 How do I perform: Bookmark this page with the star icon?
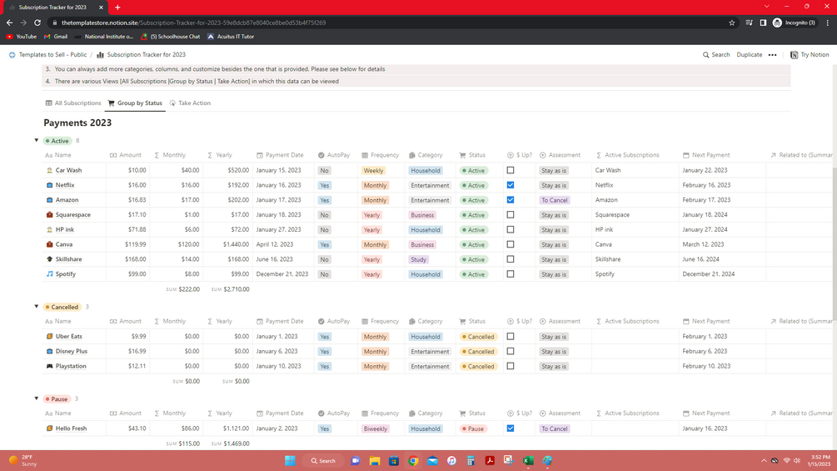click(x=732, y=23)
